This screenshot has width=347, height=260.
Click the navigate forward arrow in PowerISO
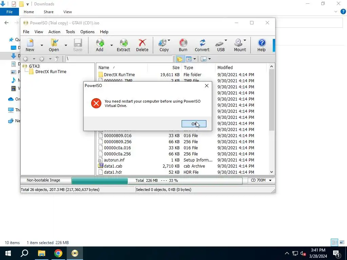click(42, 59)
